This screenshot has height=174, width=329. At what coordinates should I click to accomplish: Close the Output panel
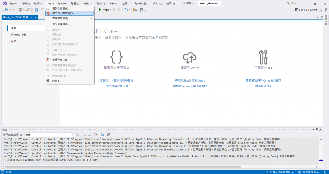[x=320, y=129]
